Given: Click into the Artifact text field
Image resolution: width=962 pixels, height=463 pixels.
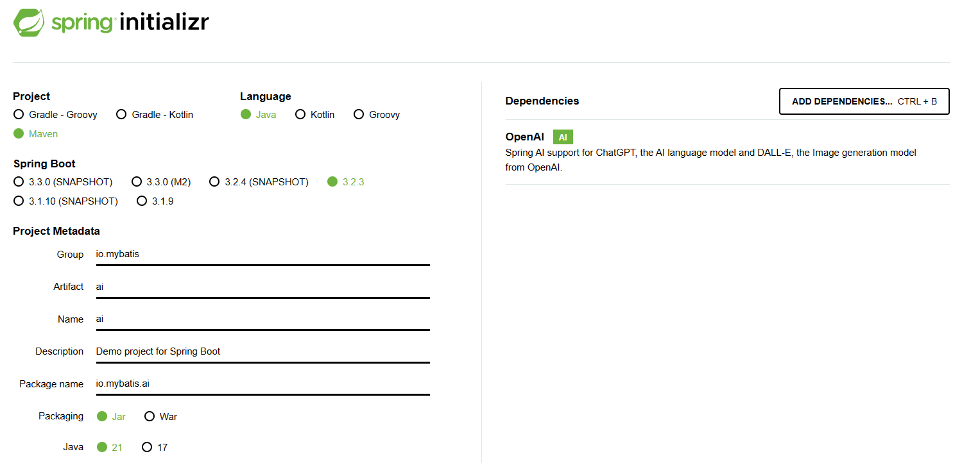Looking at the screenshot, I should (262, 287).
